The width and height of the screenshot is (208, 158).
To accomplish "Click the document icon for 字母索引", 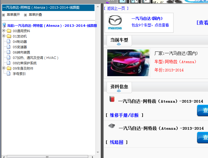I will coord(9,73).
